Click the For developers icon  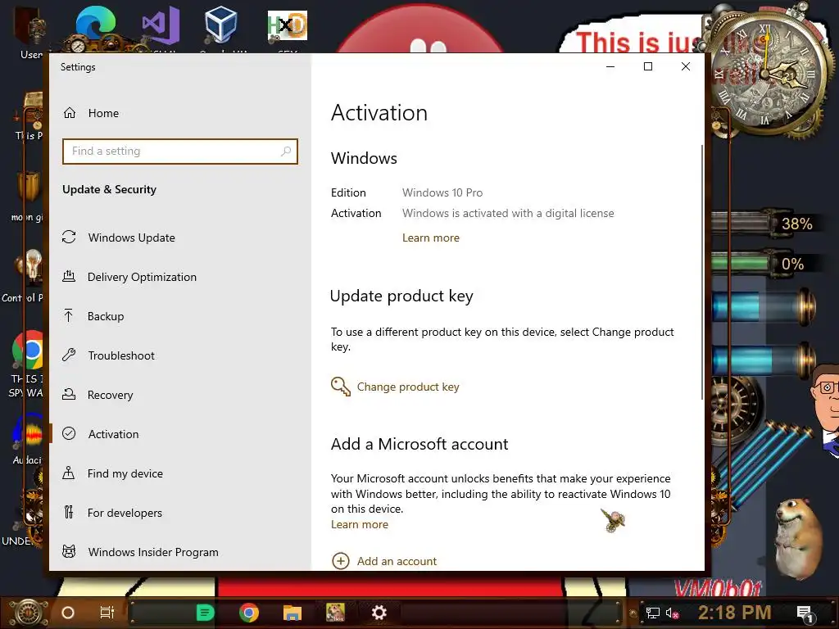(x=69, y=513)
